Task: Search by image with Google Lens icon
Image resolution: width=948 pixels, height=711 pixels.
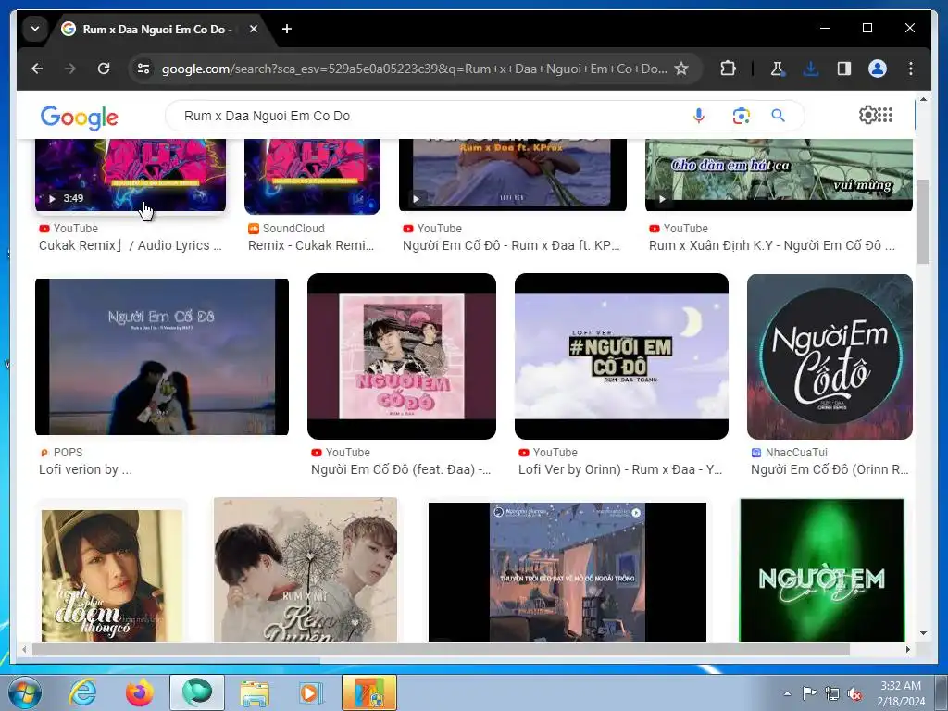Action: click(742, 116)
